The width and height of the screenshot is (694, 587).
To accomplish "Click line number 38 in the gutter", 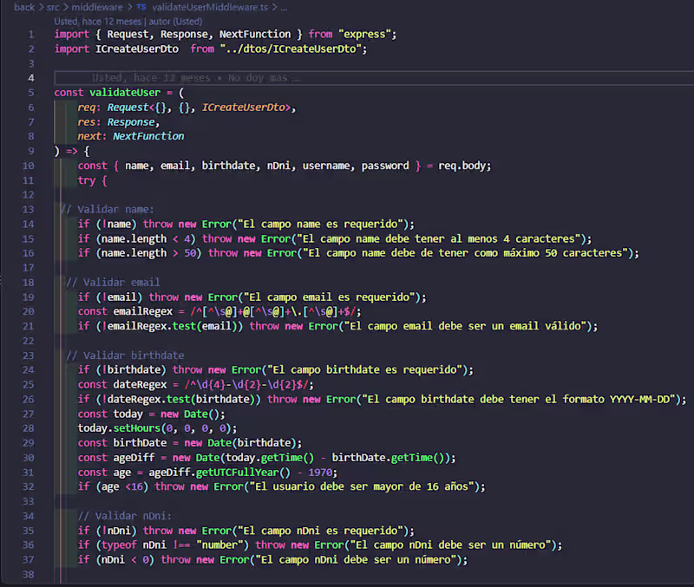I will pos(29,574).
